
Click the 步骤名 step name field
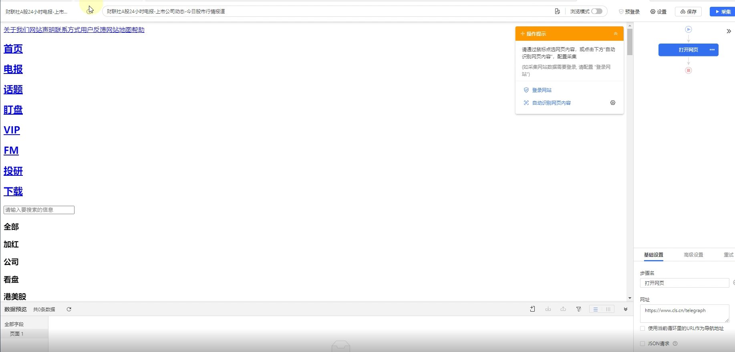685,283
